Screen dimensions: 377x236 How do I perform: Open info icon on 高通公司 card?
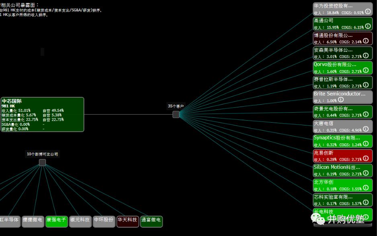[x=368, y=26]
